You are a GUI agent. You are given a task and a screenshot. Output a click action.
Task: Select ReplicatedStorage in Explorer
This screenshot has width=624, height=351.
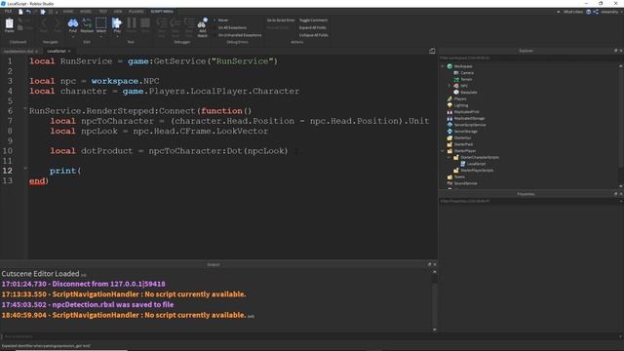pos(469,118)
